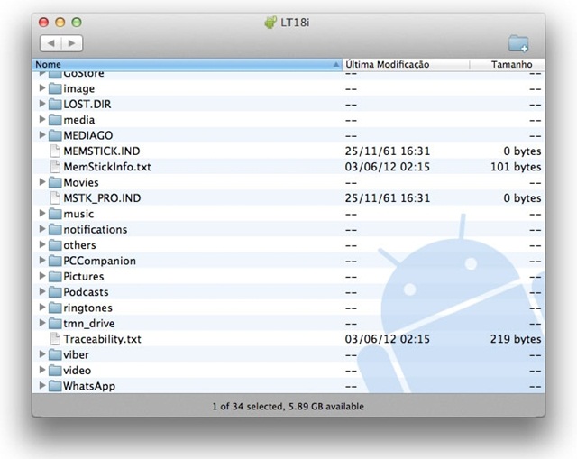The height and width of the screenshot is (459, 577).
Task: Expand the media folder
Action: [42, 120]
